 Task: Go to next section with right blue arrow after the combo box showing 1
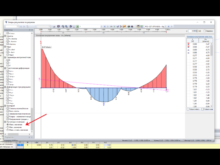coord(108,27)
